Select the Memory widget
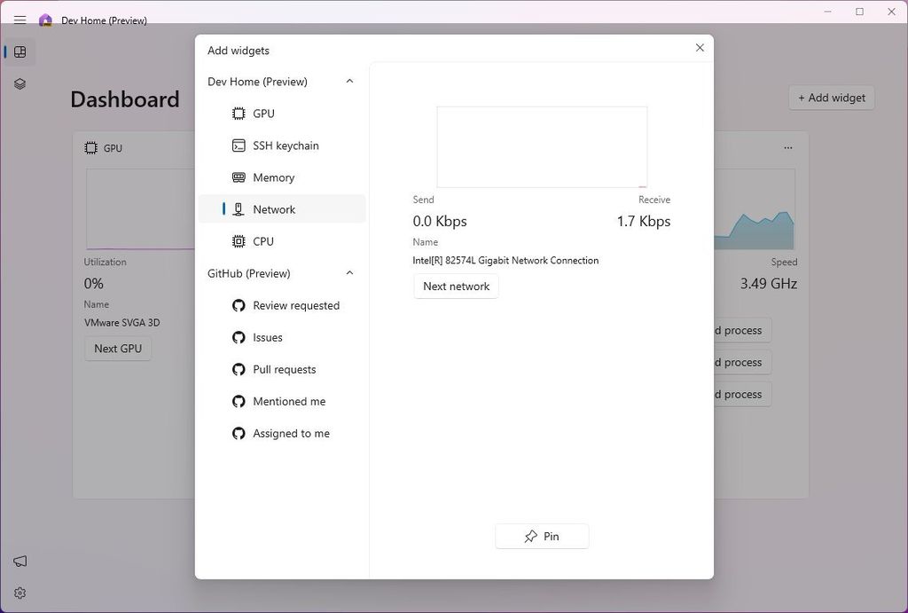908x613 pixels. pyautogui.click(x=272, y=177)
